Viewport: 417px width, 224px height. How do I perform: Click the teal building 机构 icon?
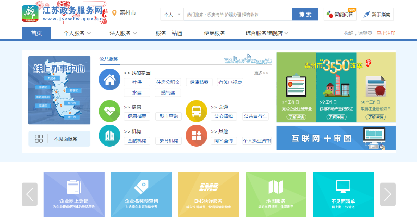[109, 136]
